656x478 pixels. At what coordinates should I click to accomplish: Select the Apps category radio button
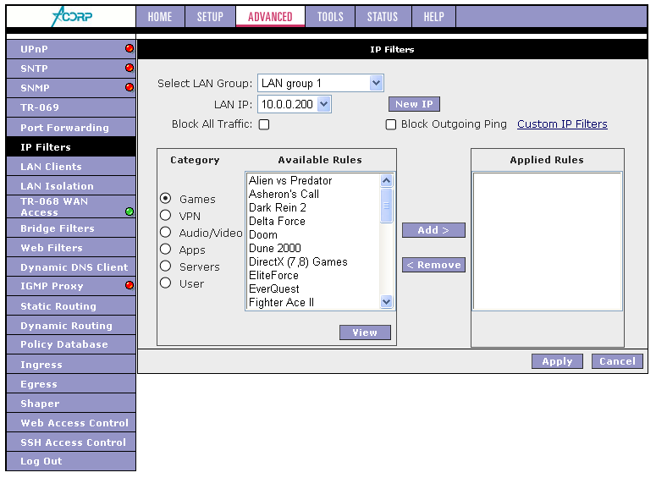pyautogui.click(x=166, y=249)
